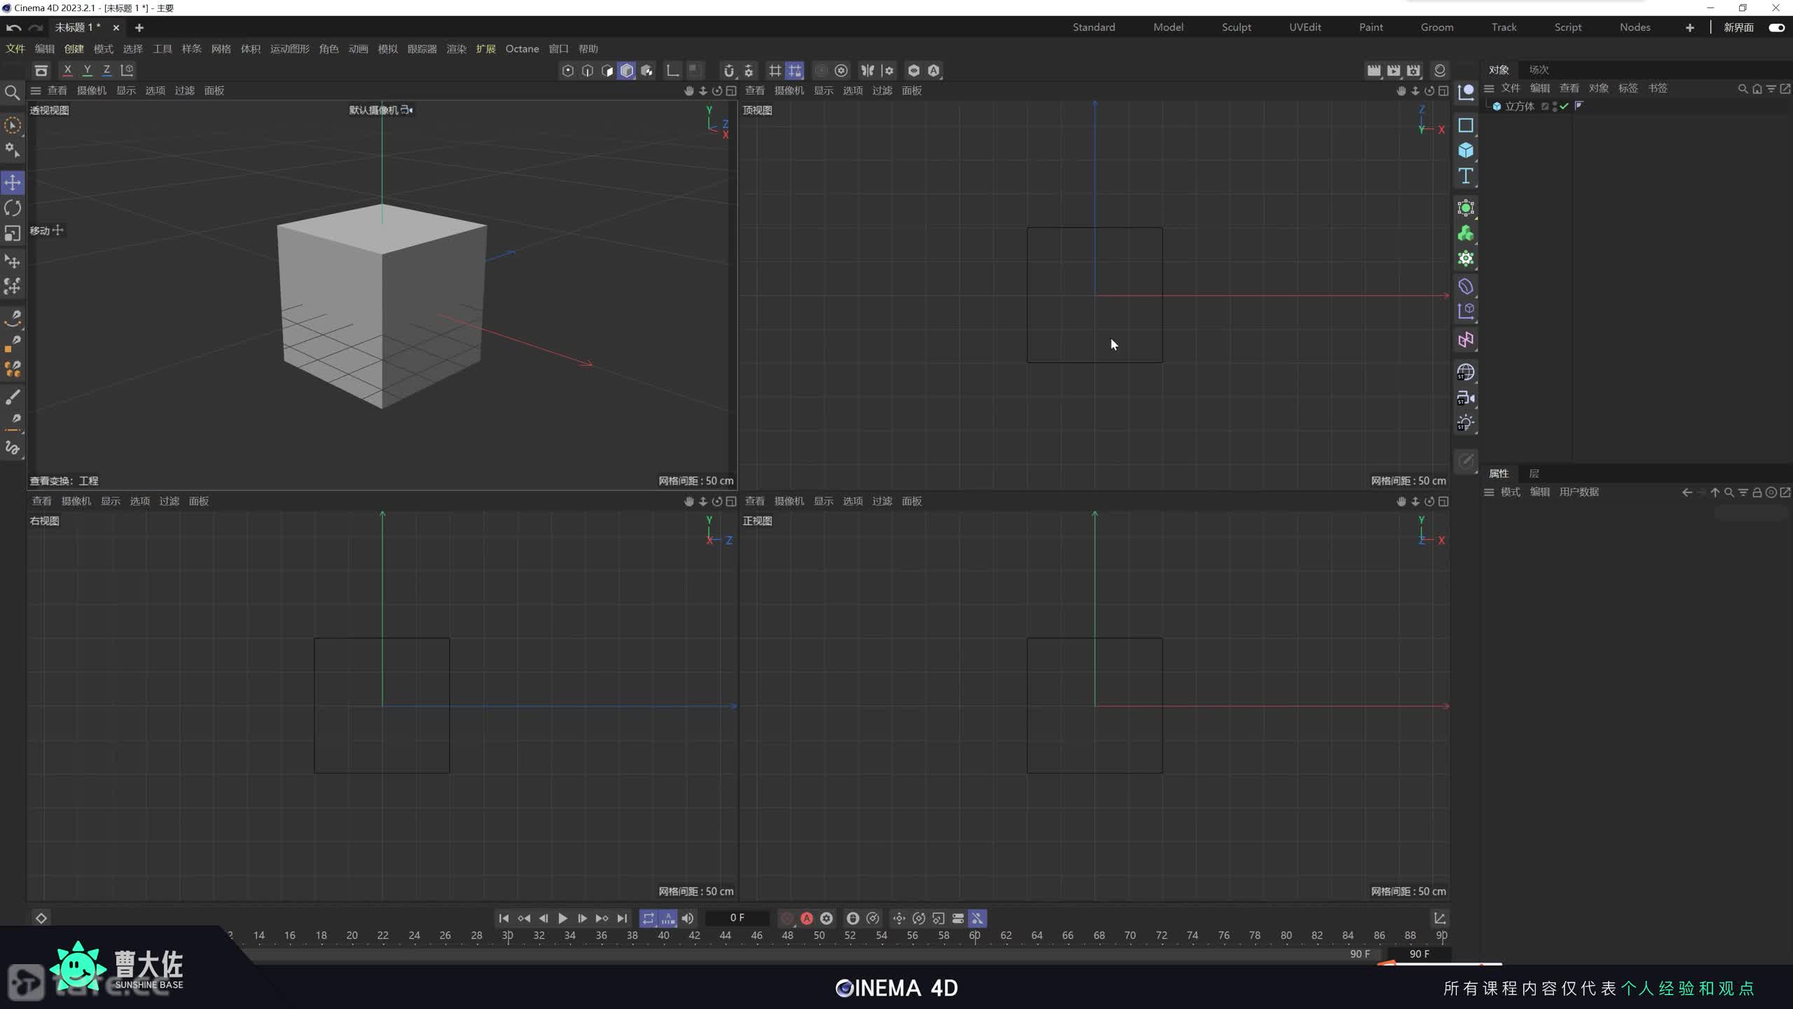The image size is (1793, 1009).
Task: Select the Rotate tool in left toolbar
Action: point(13,208)
